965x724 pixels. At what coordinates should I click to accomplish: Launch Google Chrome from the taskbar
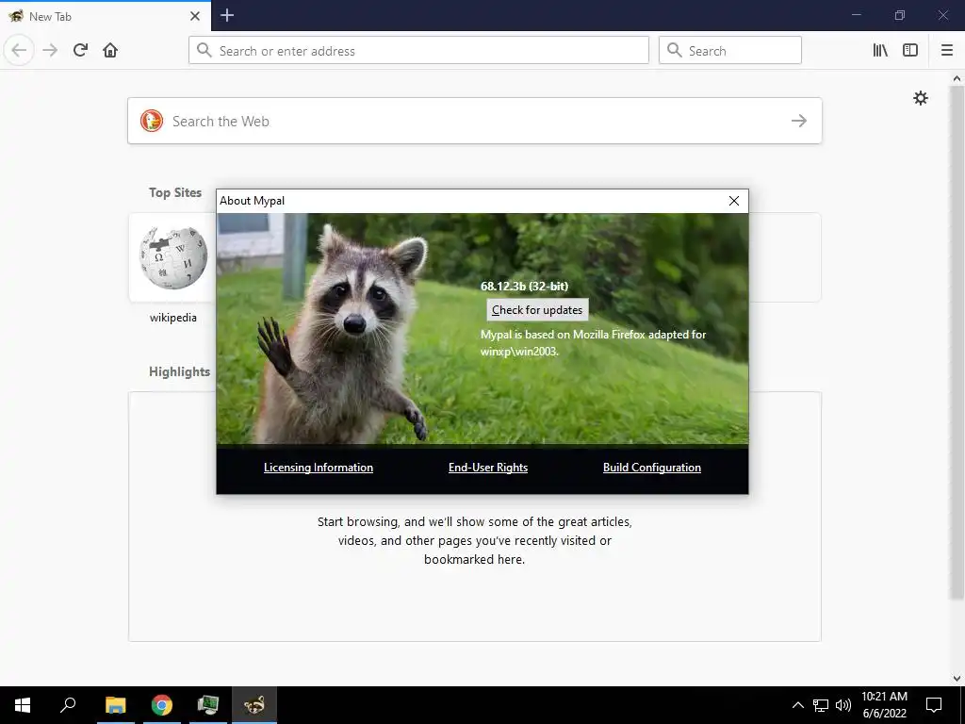[162, 705]
